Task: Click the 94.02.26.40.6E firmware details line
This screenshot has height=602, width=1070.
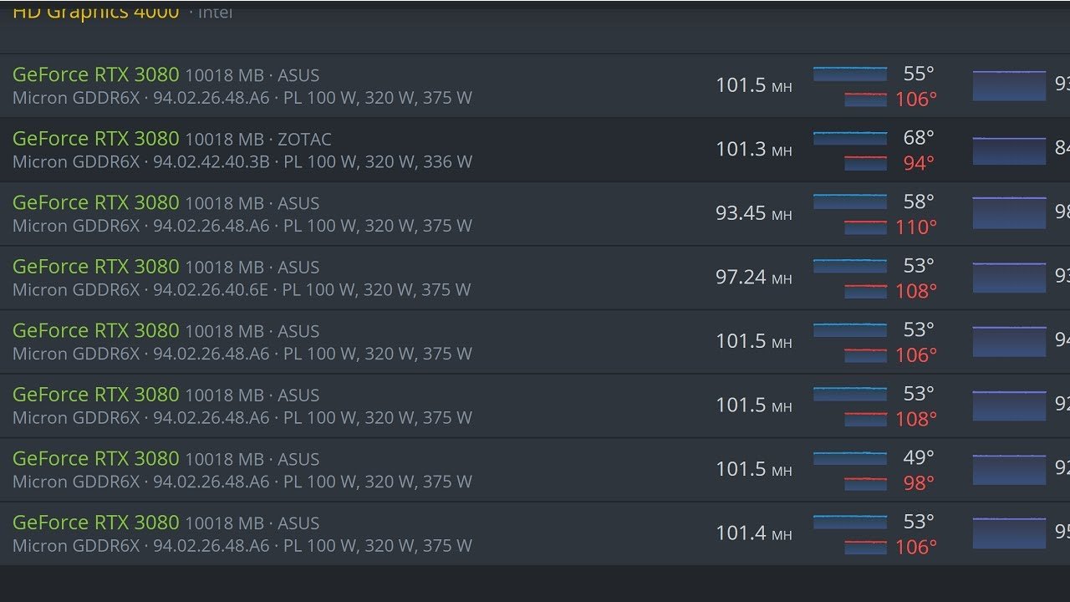Action: [242, 289]
